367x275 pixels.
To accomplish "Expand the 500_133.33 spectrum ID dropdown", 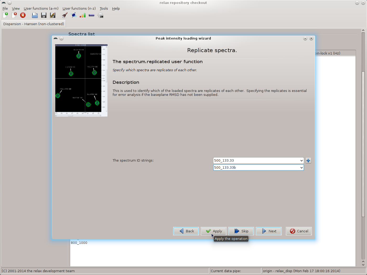I will coord(301,161).
